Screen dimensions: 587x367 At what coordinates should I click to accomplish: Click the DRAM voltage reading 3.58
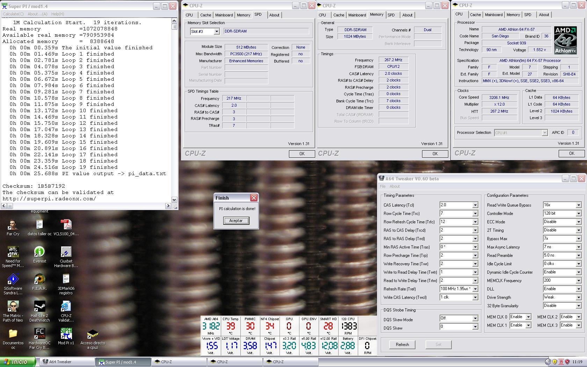pos(250,346)
